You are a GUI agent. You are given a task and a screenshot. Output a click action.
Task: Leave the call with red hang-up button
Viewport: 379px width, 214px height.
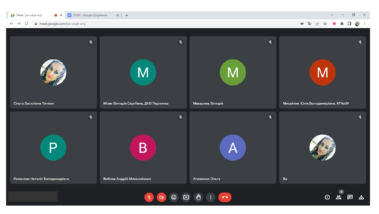click(225, 197)
